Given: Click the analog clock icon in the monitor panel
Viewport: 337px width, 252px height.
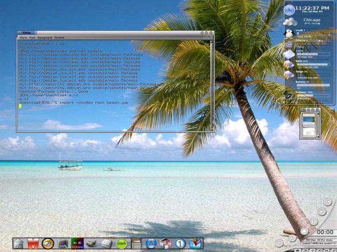Looking at the screenshot, I should click(289, 10).
